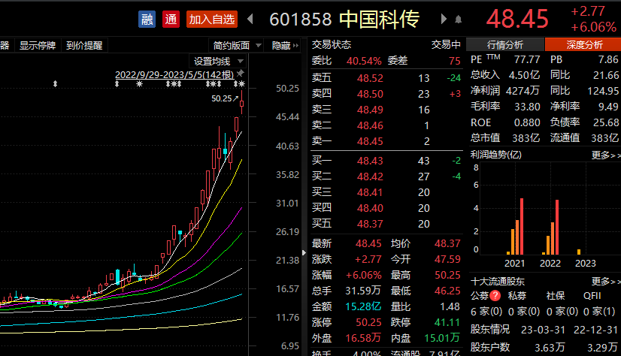Click the 股东户数 value 3.63万
This screenshot has width=621, height=356.
click(x=550, y=347)
